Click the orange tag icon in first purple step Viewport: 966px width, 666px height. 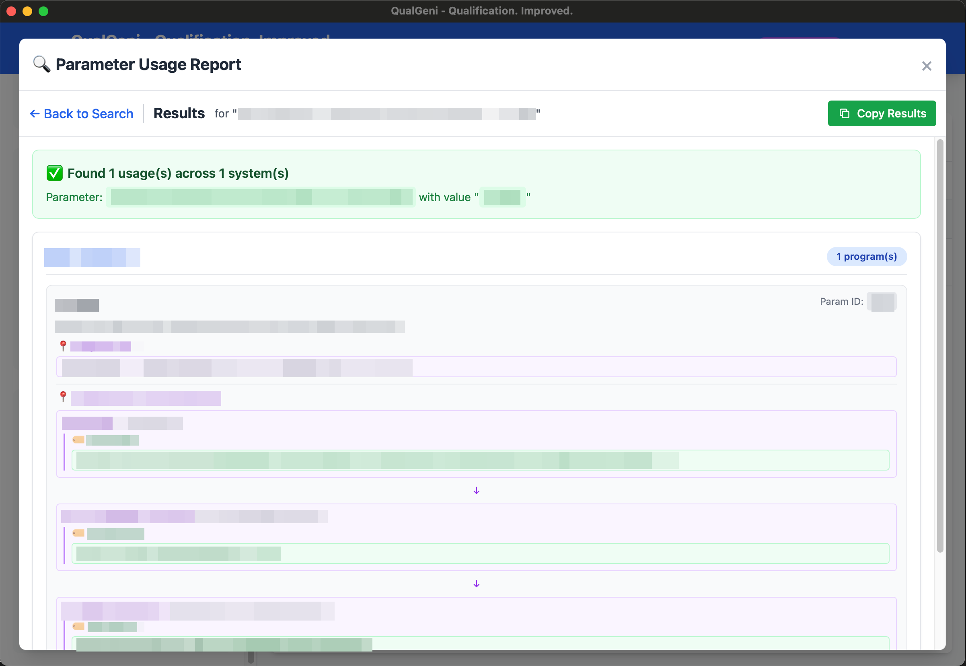tap(78, 440)
